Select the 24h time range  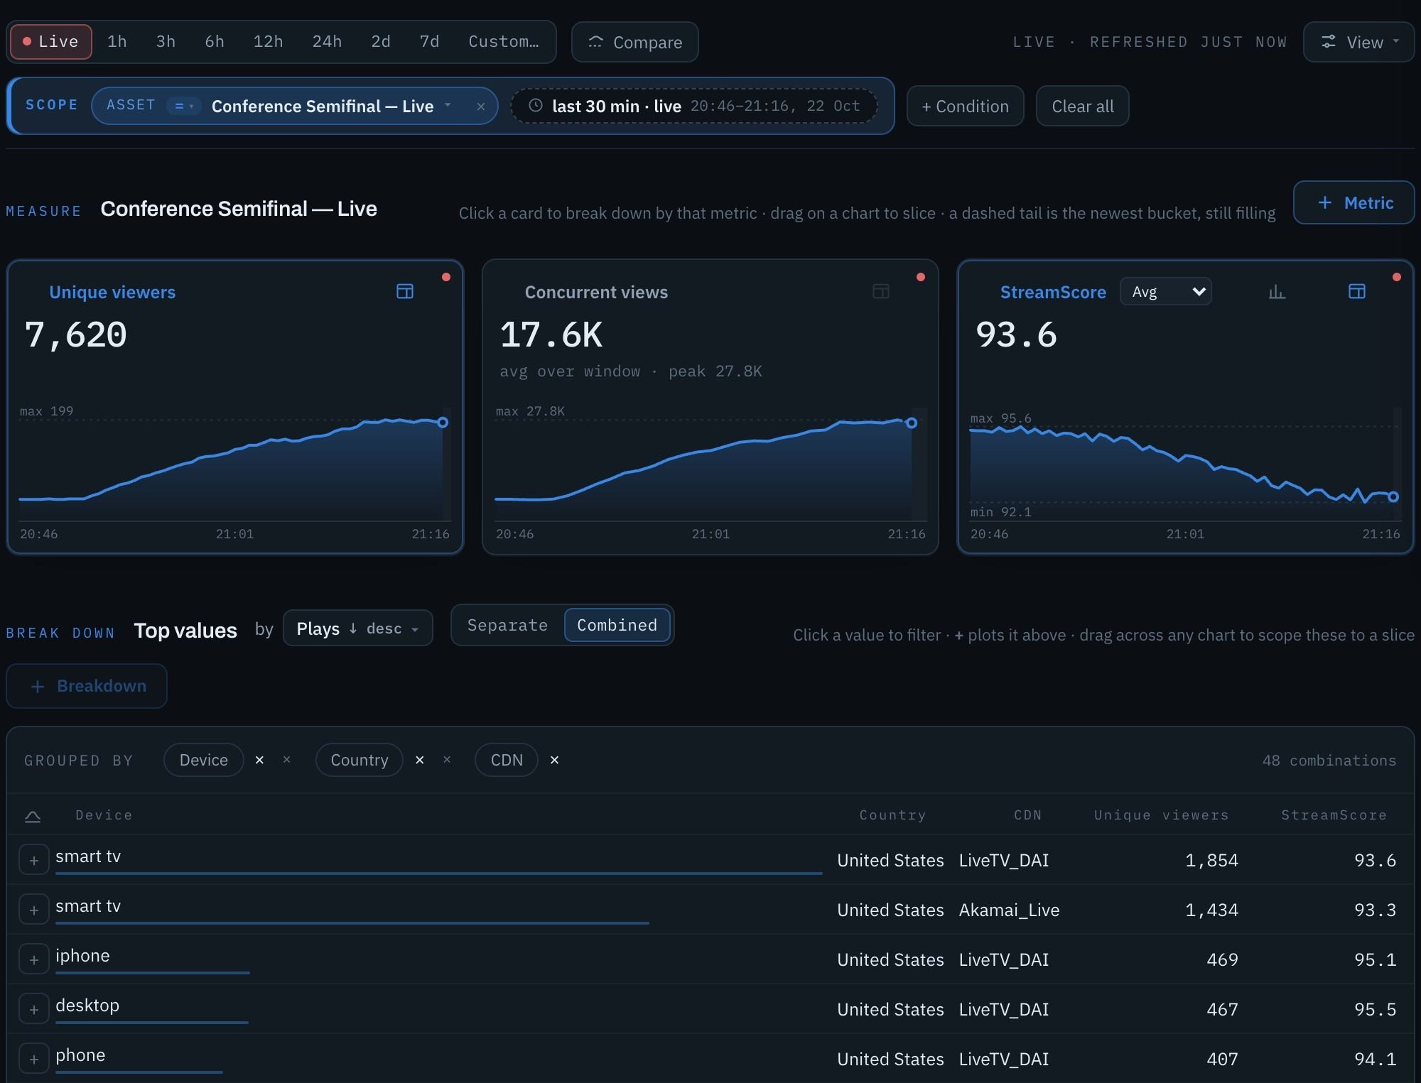(x=327, y=42)
